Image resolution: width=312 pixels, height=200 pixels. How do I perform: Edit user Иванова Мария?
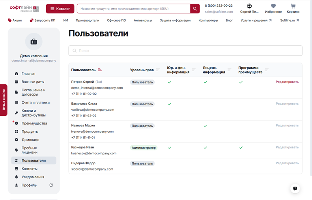[x=287, y=126]
